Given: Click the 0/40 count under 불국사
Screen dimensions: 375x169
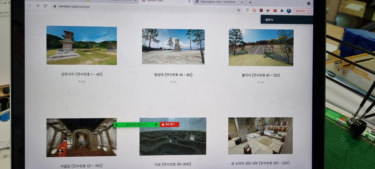Looking at the screenshot, I should [261, 82].
